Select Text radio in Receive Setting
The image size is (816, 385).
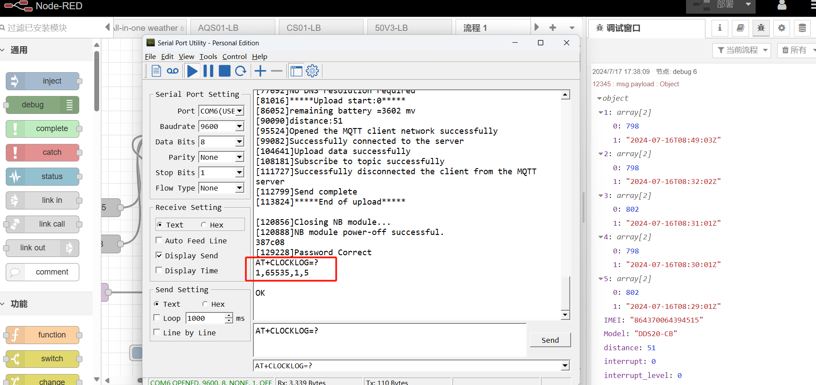(x=159, y=225)
